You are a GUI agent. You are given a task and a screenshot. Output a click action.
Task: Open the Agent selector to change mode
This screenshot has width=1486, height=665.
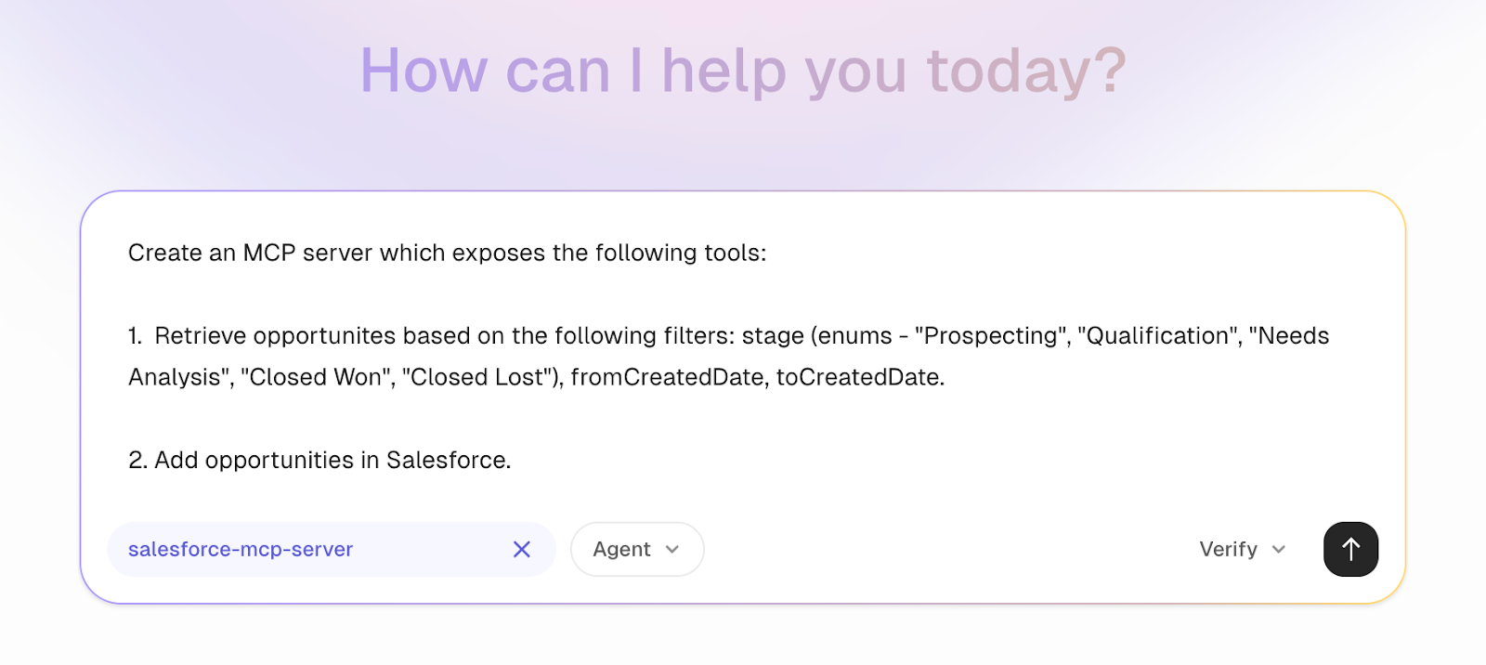[636, 549]
